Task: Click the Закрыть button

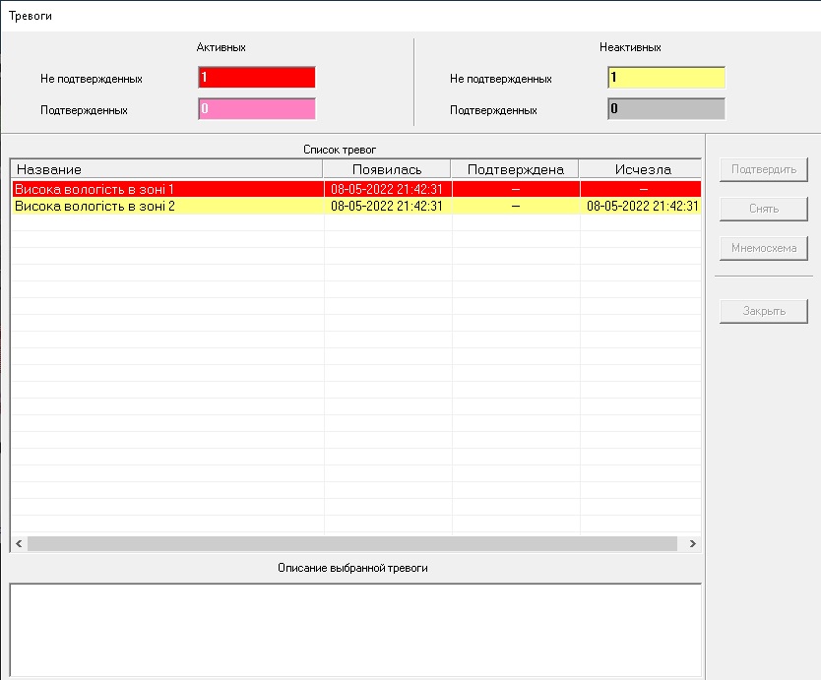Action: pyautogui.click(x=763, y=311)
